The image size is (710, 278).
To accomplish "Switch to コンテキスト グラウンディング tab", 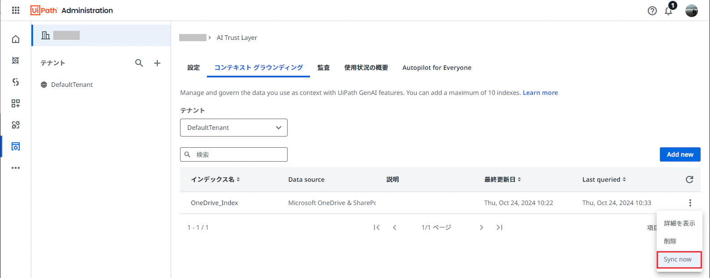I will coord(258,68).
